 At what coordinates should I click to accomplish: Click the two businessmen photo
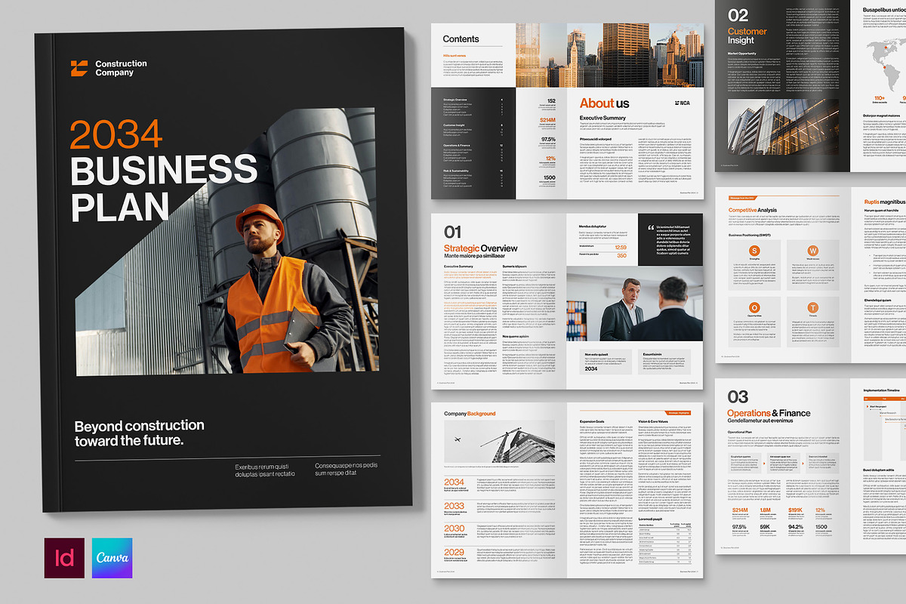634,304
